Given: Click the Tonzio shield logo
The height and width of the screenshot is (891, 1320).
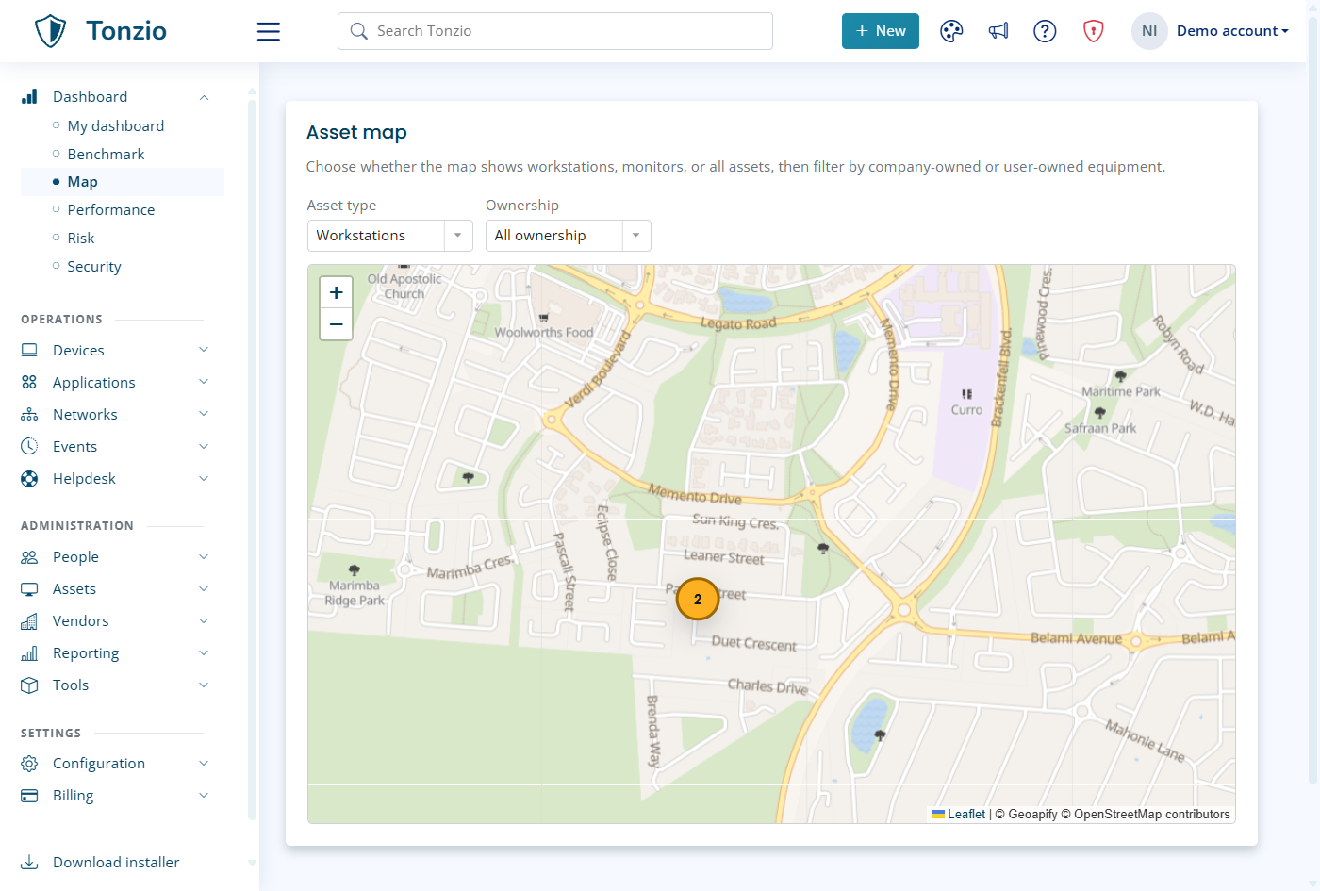Looking at the screenshot, I should pyautogui.click(x=50, y=31).
